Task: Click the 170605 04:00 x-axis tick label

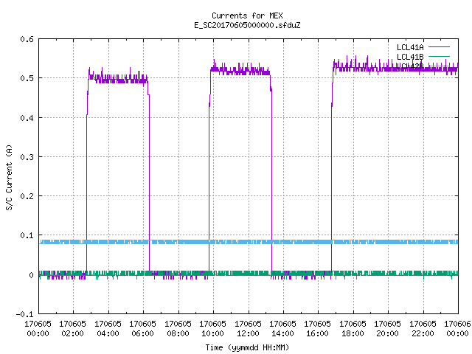Action: pyautogui.click(x=108, y=328)
